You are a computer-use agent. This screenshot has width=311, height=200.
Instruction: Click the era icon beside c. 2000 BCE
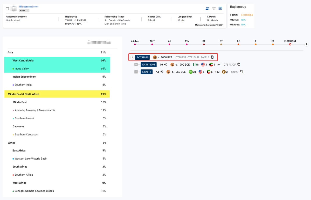(x=155, y=57)
